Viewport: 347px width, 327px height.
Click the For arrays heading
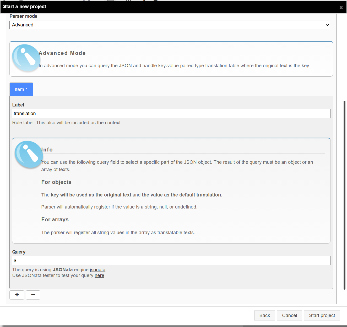point(55,219)
